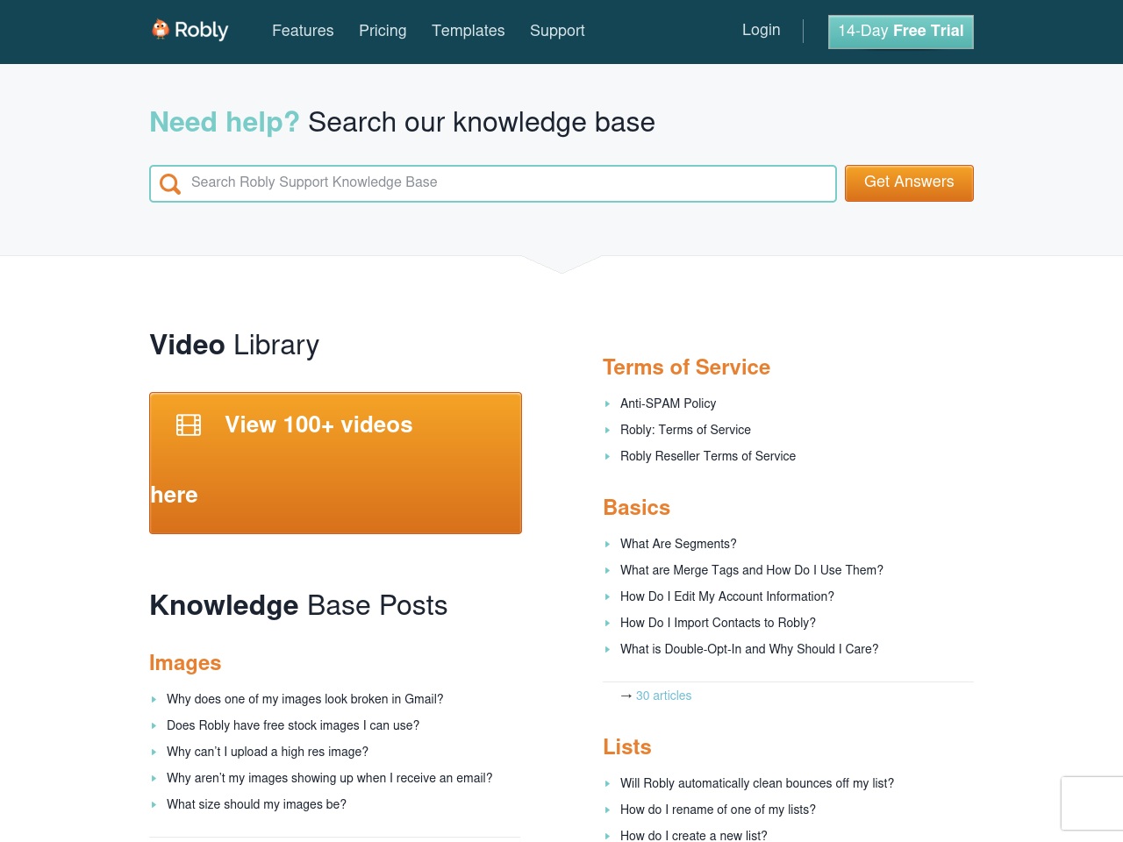Image resolution: width=1123 pixels, height=842 pixels.
Task: Open the images look broken in Gmail article
Action: (305, 699)
